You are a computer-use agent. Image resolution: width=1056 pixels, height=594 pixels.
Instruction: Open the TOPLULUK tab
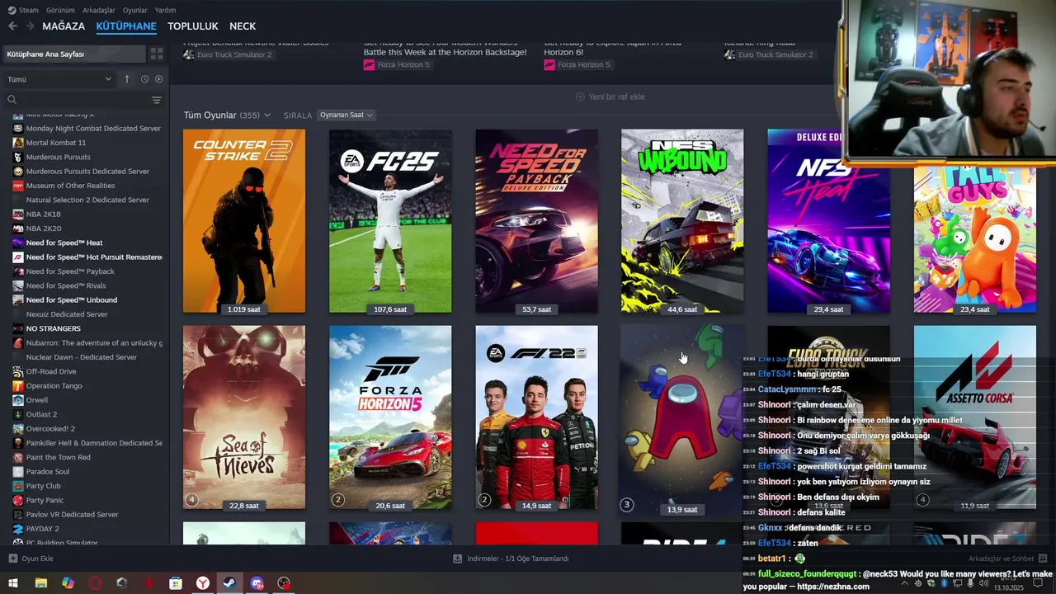point(193,26)
